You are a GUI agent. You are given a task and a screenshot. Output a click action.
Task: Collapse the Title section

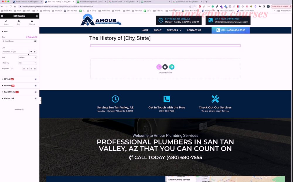tap(5, 32)
